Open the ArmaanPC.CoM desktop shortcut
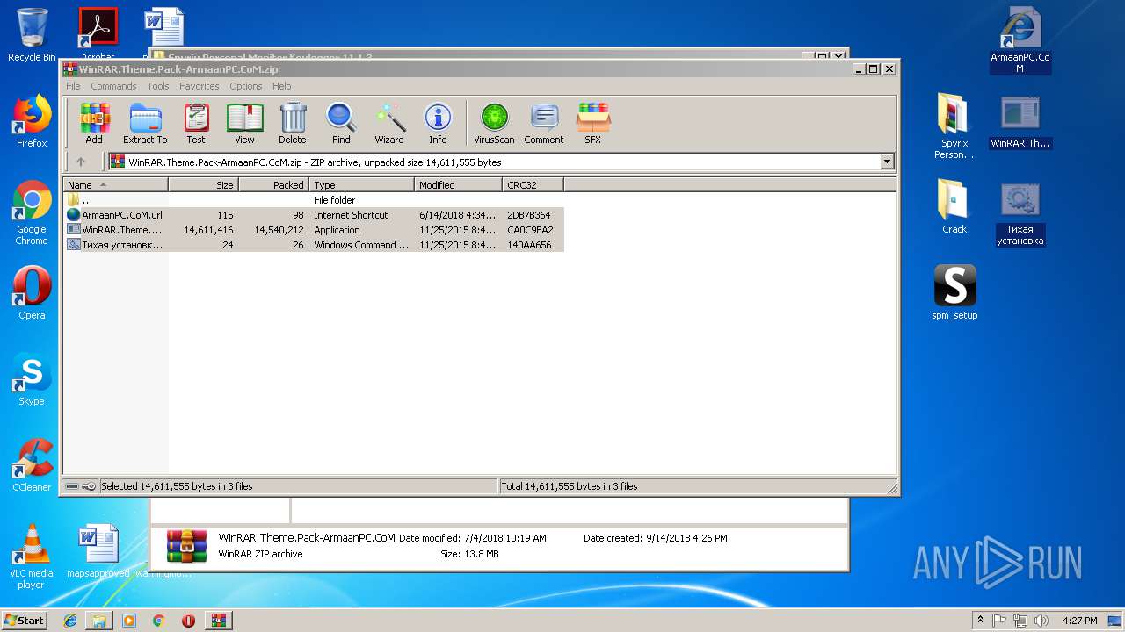 [x=1020, y=40]
